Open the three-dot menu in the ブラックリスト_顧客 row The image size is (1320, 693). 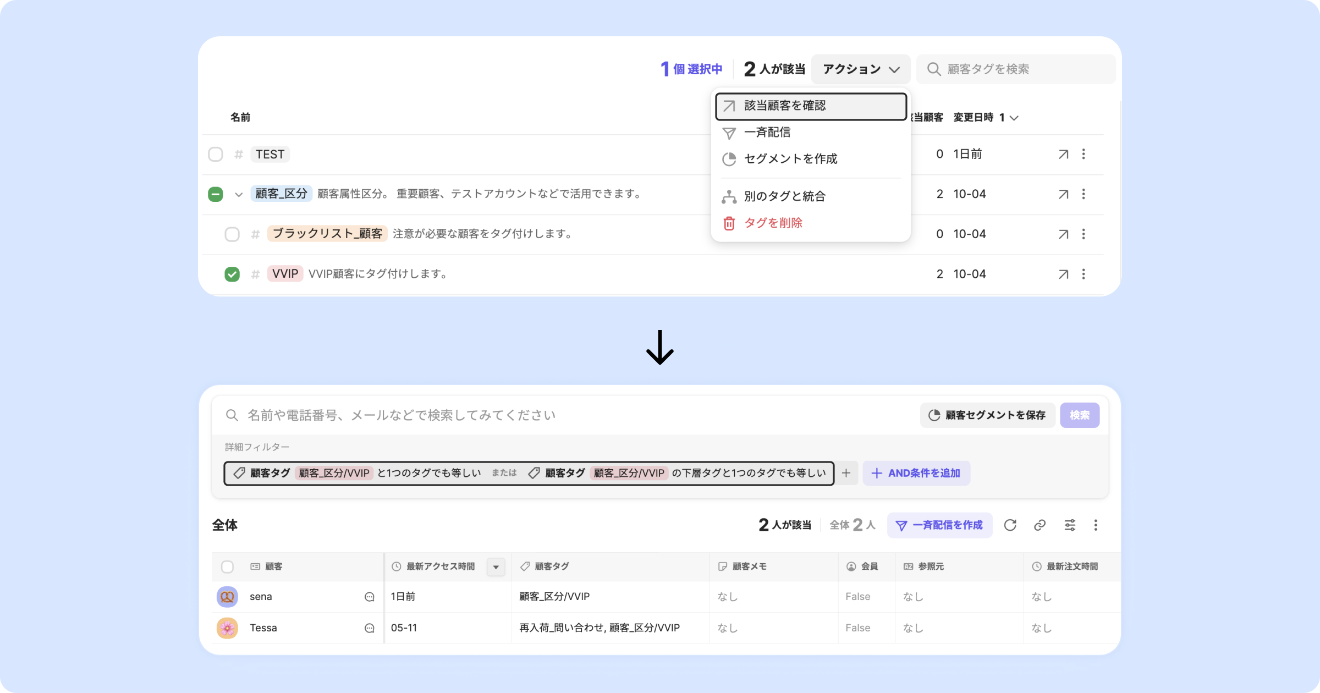[x=1083, y=234]
